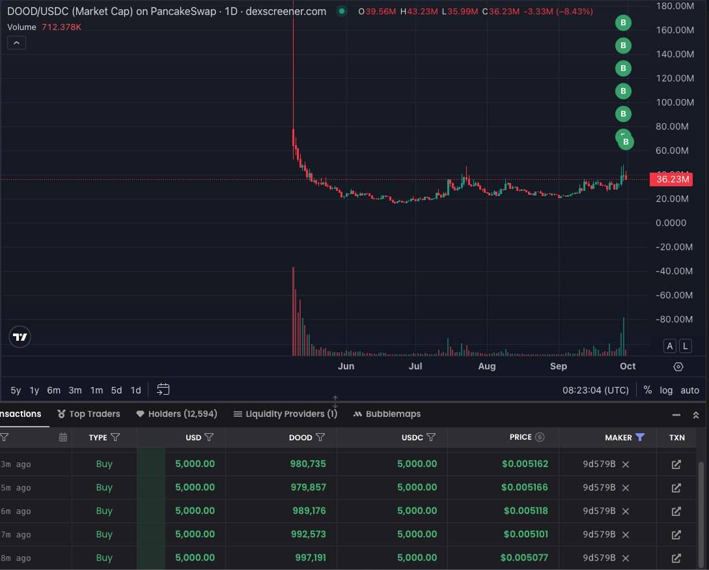Open the date column filter funnel icon
This screenshot has height=570, width=709.
point(4,438)
